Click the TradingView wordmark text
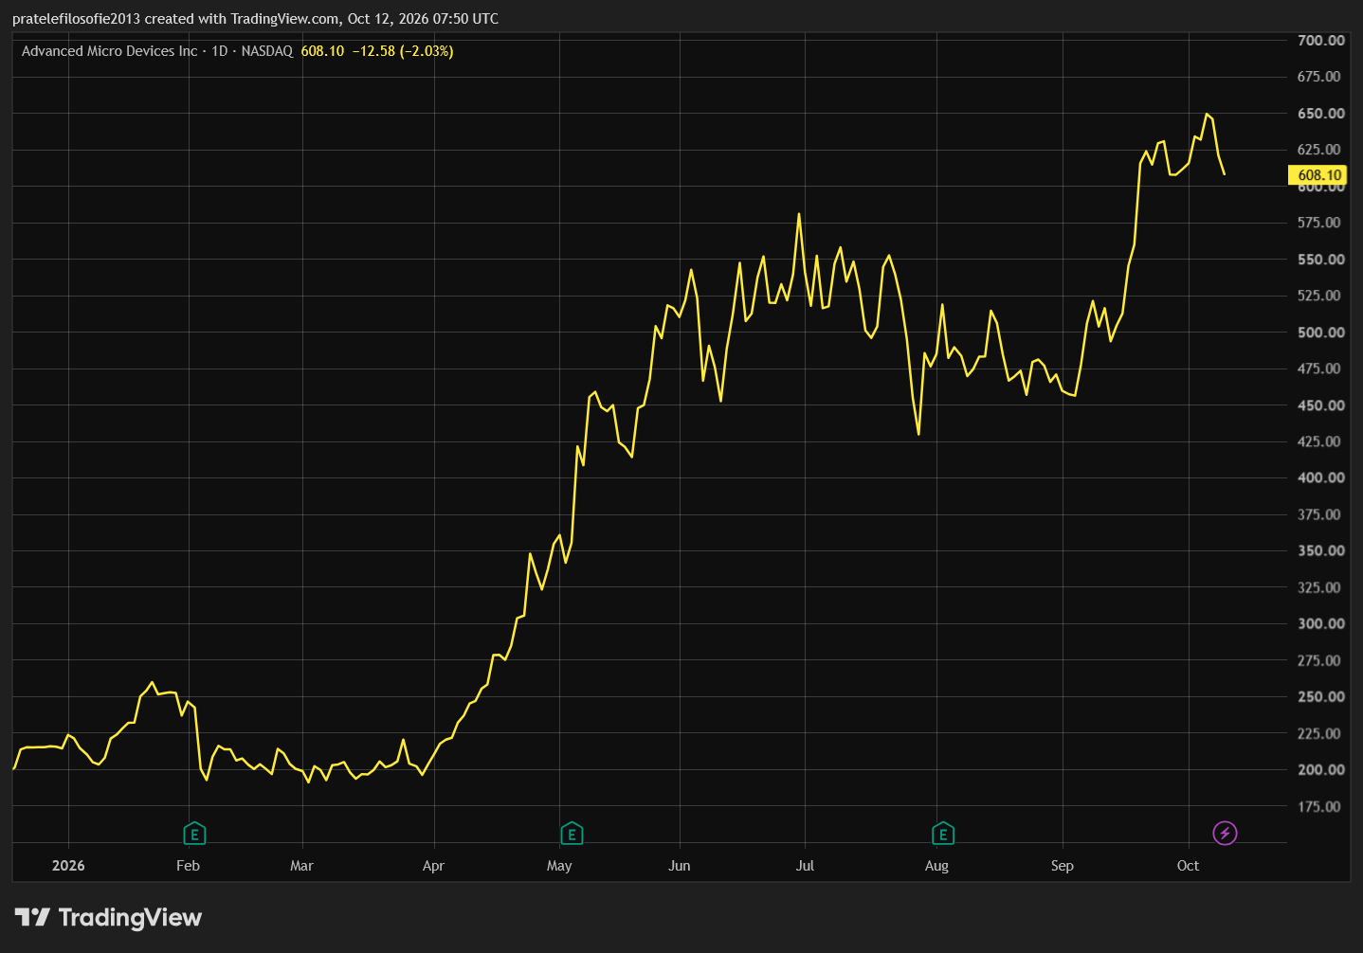This screenshot has width=1363, height=953. (130, 917)
